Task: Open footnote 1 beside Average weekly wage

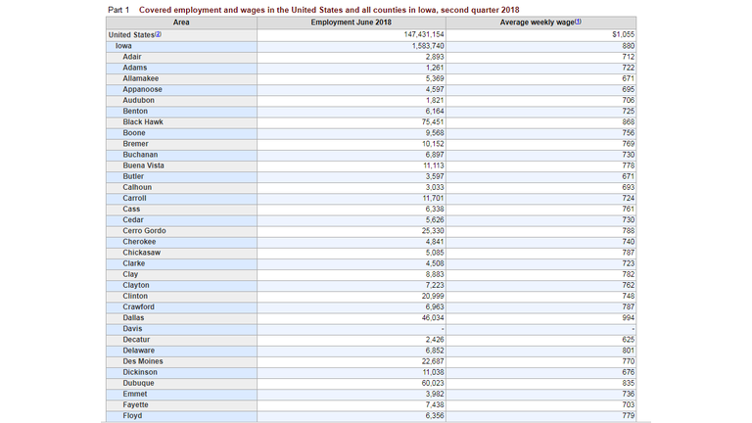Action: tap(578, 22)
